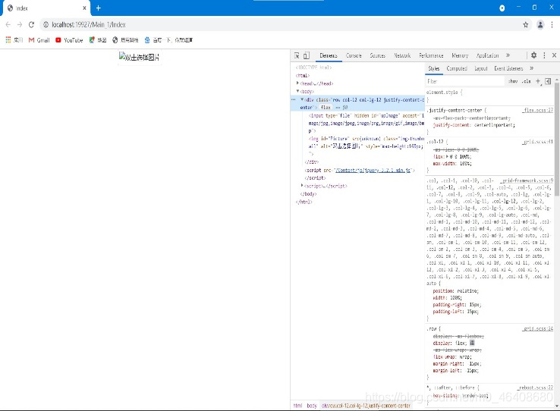The height and width of the screenshot is (411, 560).
Task: Add new style rule with plus icon
Action: click(x=538, y=81)
